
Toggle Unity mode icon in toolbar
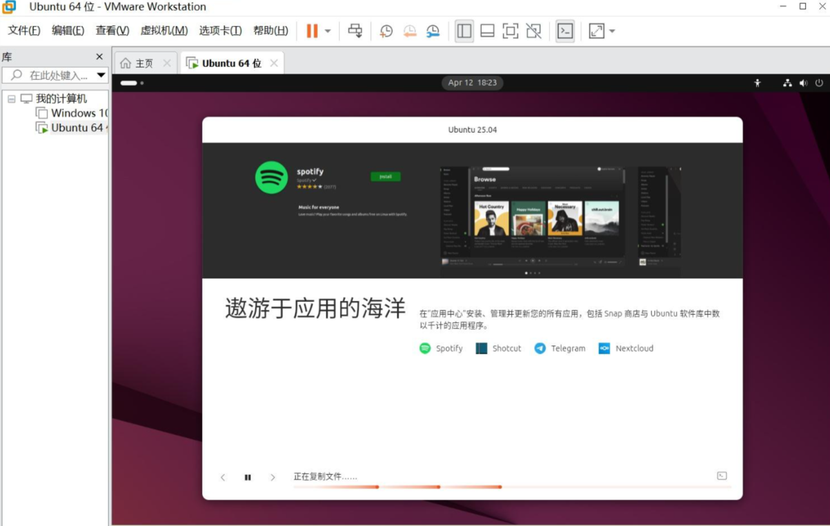click(x=533, y=31)
